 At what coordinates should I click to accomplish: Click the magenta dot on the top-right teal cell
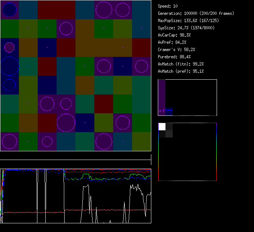click(142, 28)
